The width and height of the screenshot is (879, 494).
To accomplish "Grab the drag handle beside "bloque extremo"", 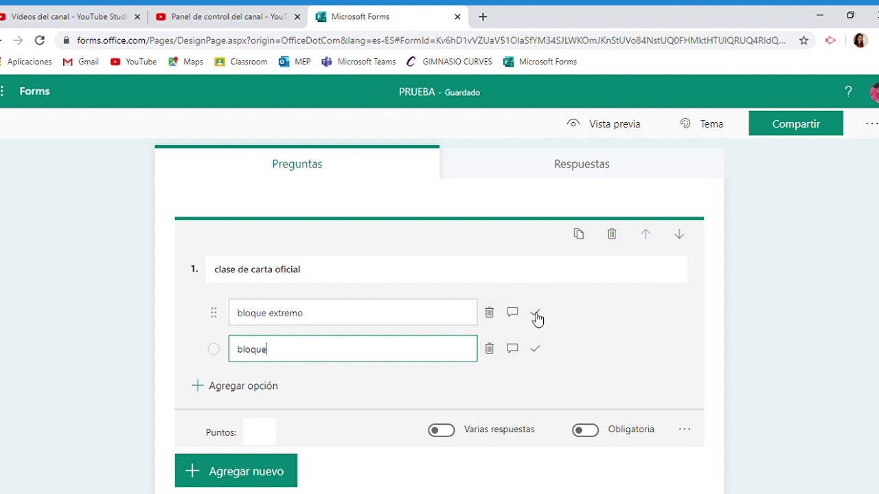I will (x=214, y=313).
